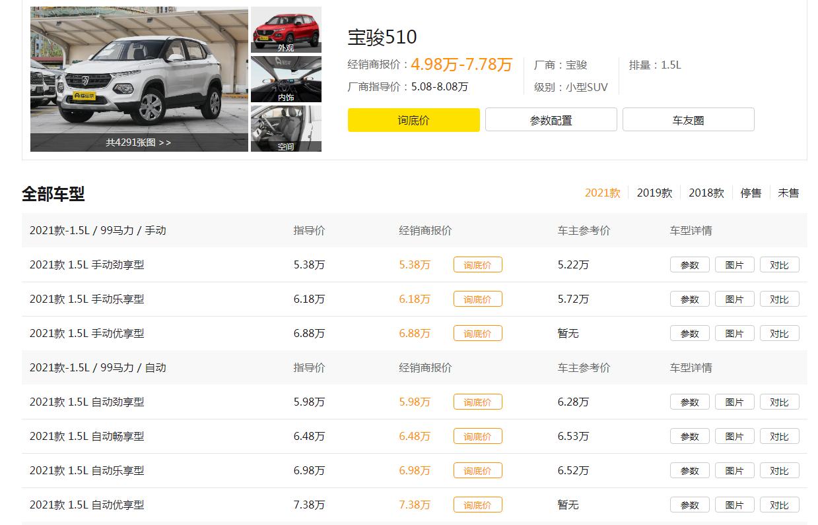View the 内饰 interior thumbnail
Viewport: 818px width, 525px height.
286,79
